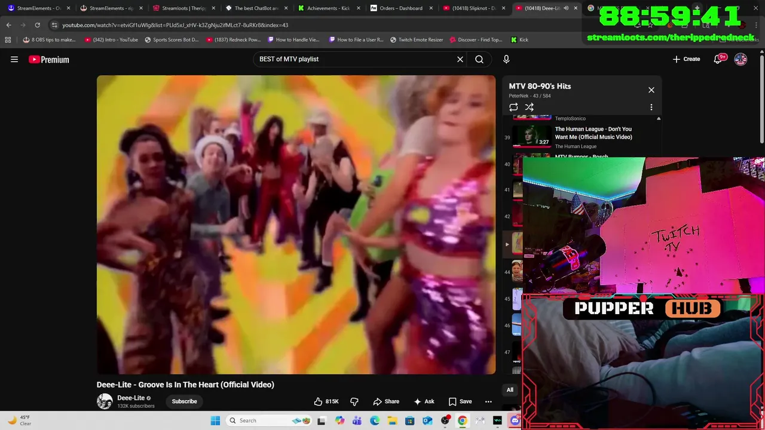Share the Groove Is In The Heart video
Image resolution: width=765 pixels, height=430 pixels.
tap(386, 401)
